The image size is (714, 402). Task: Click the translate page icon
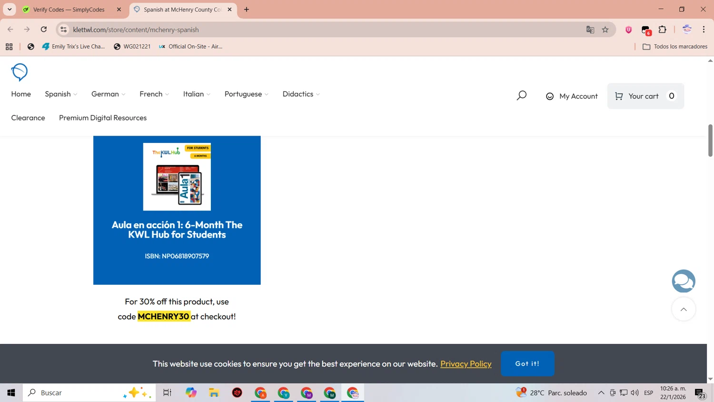pos(590,30)
